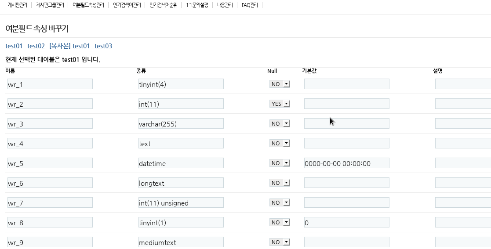Open the FAQ관리 menu
The image size is (491, 249).
250,5
